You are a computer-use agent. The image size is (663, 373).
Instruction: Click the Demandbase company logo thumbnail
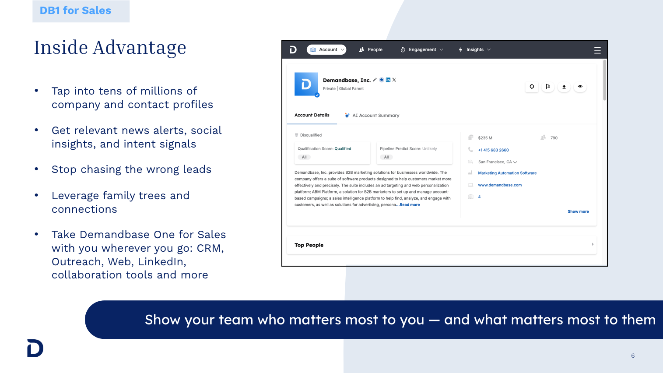(306, 84)
